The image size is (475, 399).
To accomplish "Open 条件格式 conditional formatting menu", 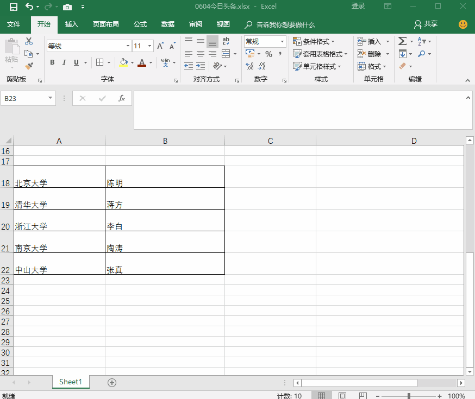I will [x=314, y=41].
